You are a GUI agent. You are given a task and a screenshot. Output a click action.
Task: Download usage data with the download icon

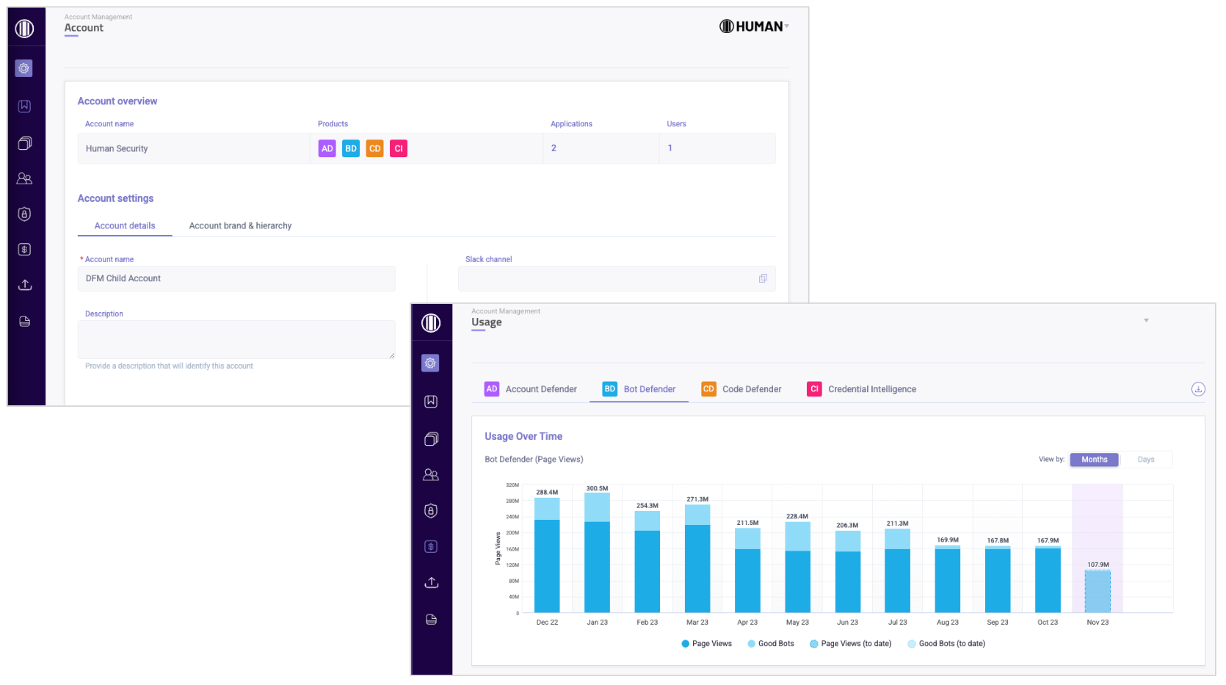click(x=1198, y=389)
